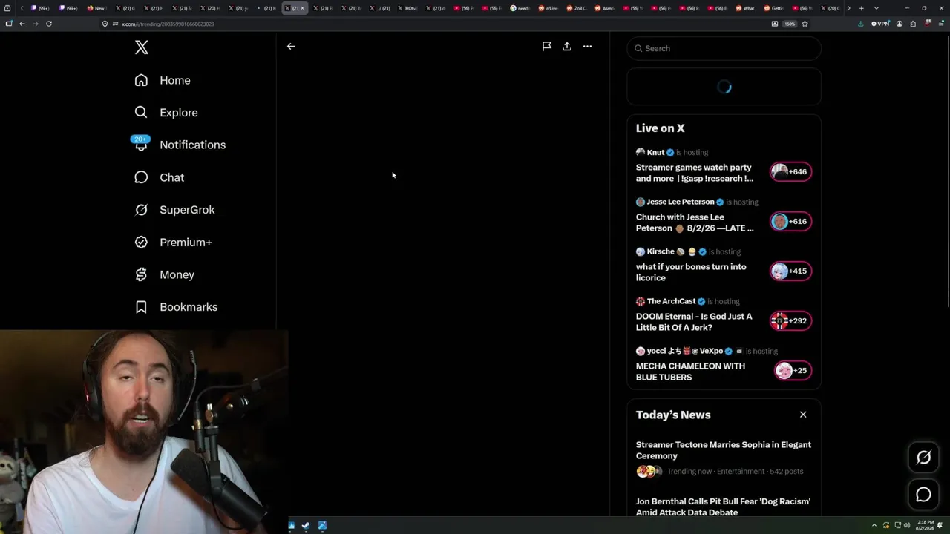Viewport: 950px width, 534px height.
Task: Switch to the 'New' Firefox tab
Action: [96, 8]
